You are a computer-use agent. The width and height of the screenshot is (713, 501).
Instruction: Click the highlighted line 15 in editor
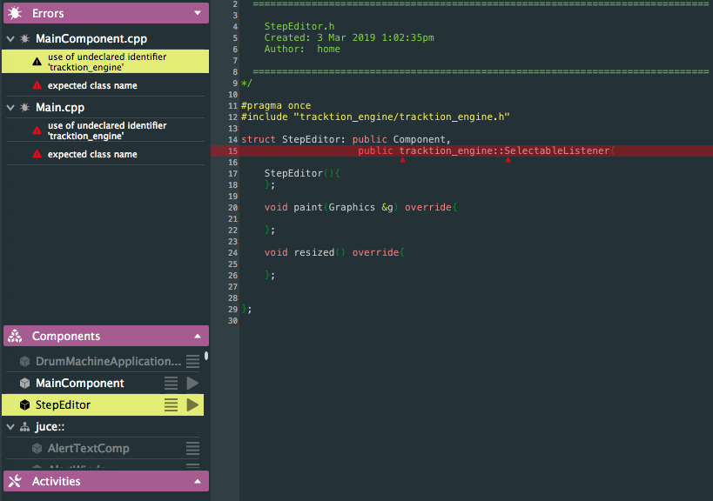point(461,150)
